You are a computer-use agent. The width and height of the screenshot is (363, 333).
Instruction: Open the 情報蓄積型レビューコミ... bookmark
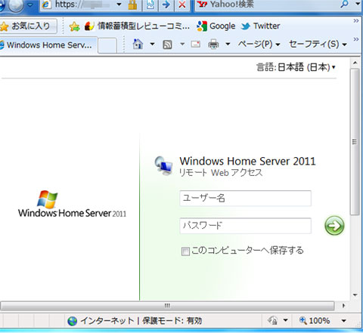137,26
